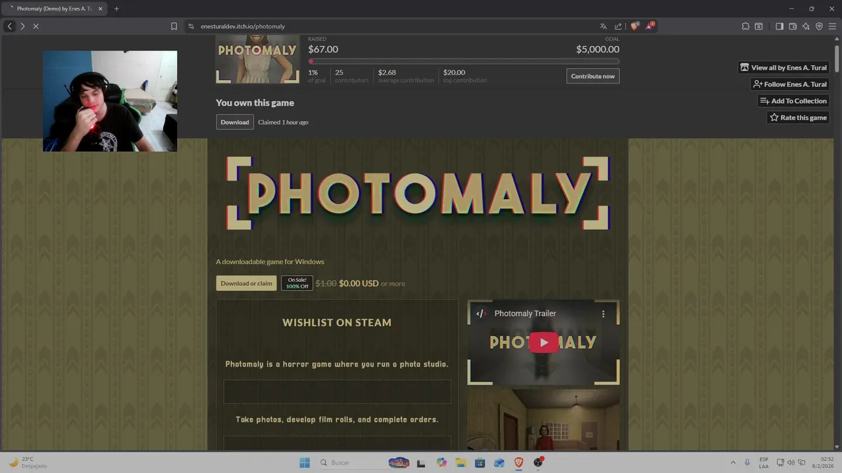
Task: Open the Windows Start menu
Action: click(x=305, y=462)
